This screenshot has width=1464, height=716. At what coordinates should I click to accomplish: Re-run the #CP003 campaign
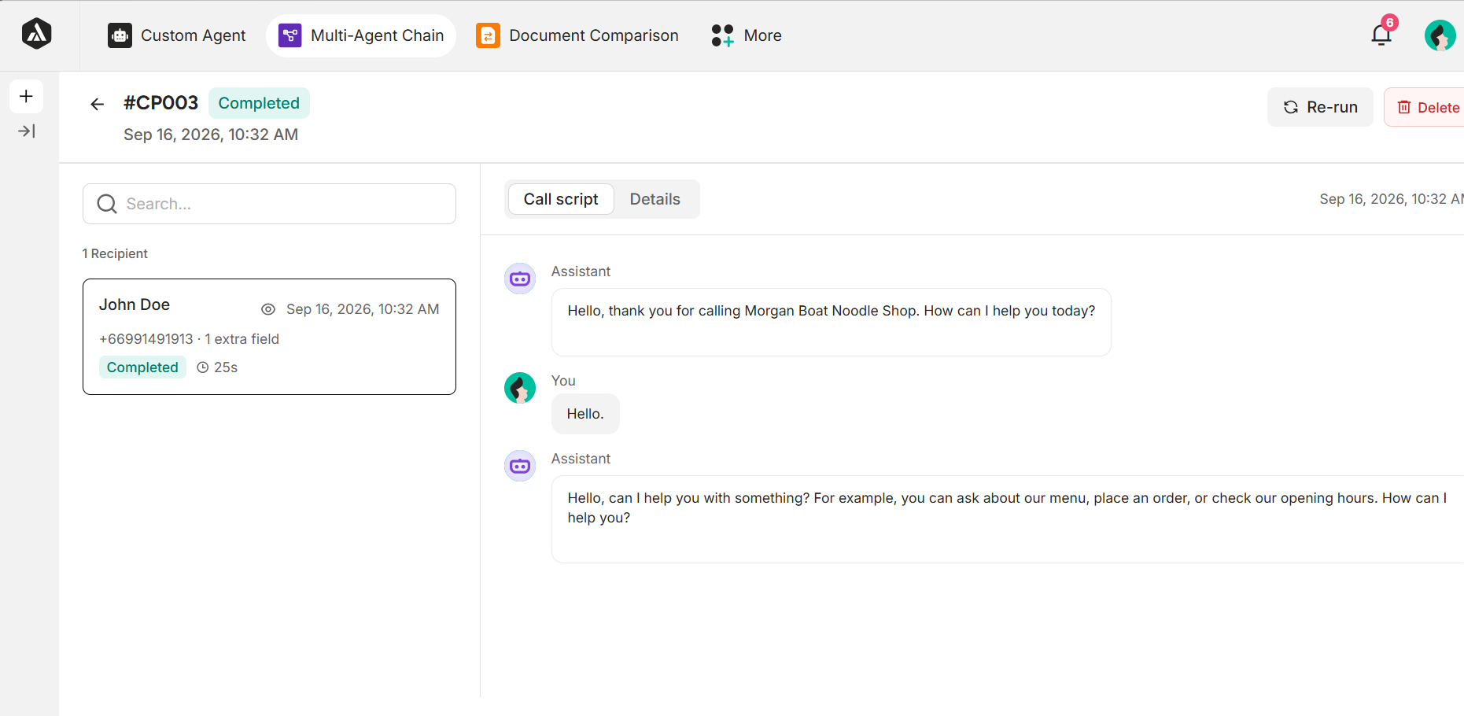pos(1320,107)
